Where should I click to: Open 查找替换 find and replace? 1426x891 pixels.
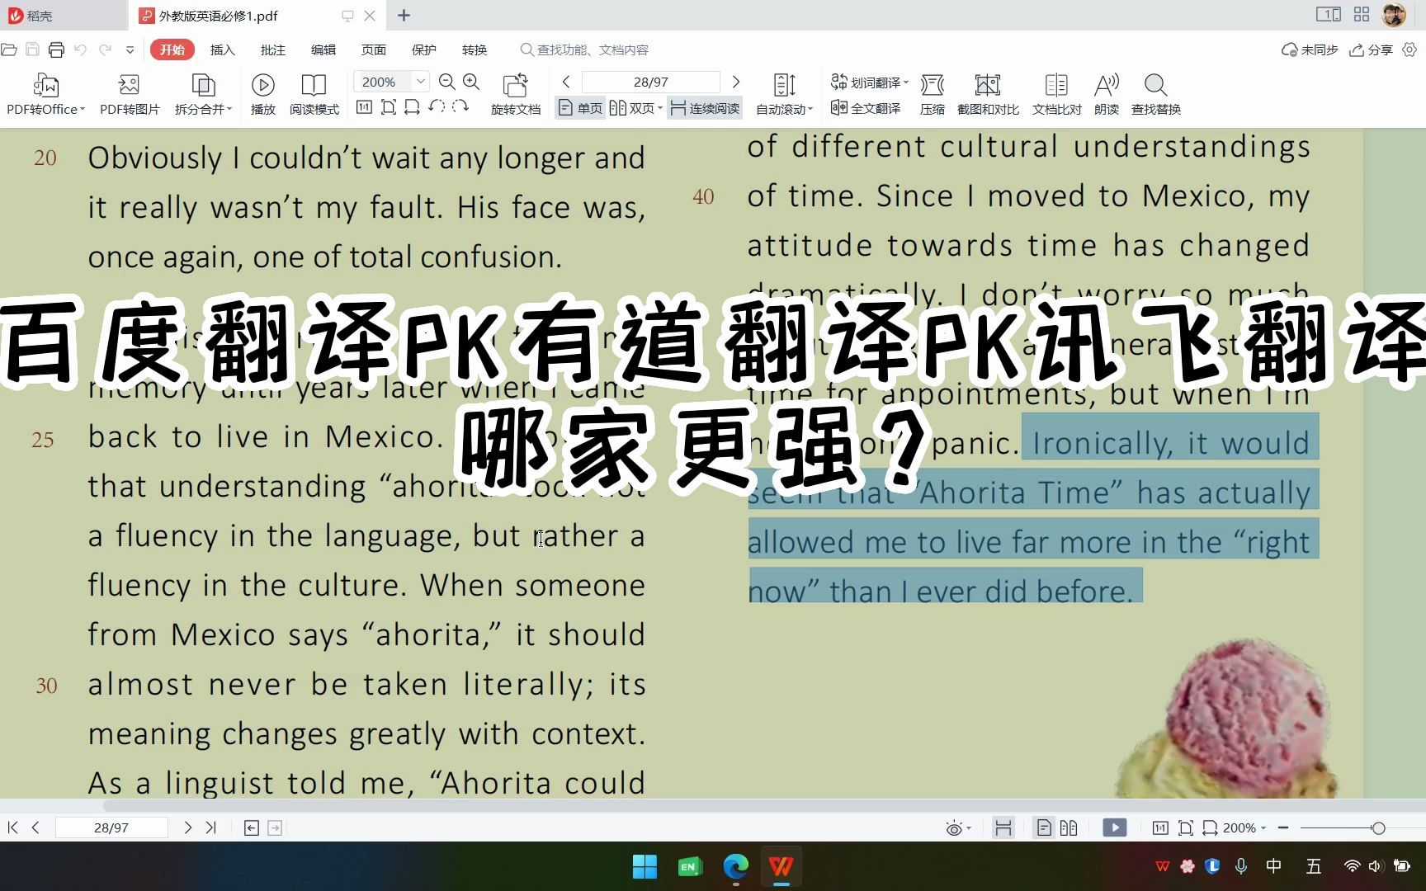1155,94
